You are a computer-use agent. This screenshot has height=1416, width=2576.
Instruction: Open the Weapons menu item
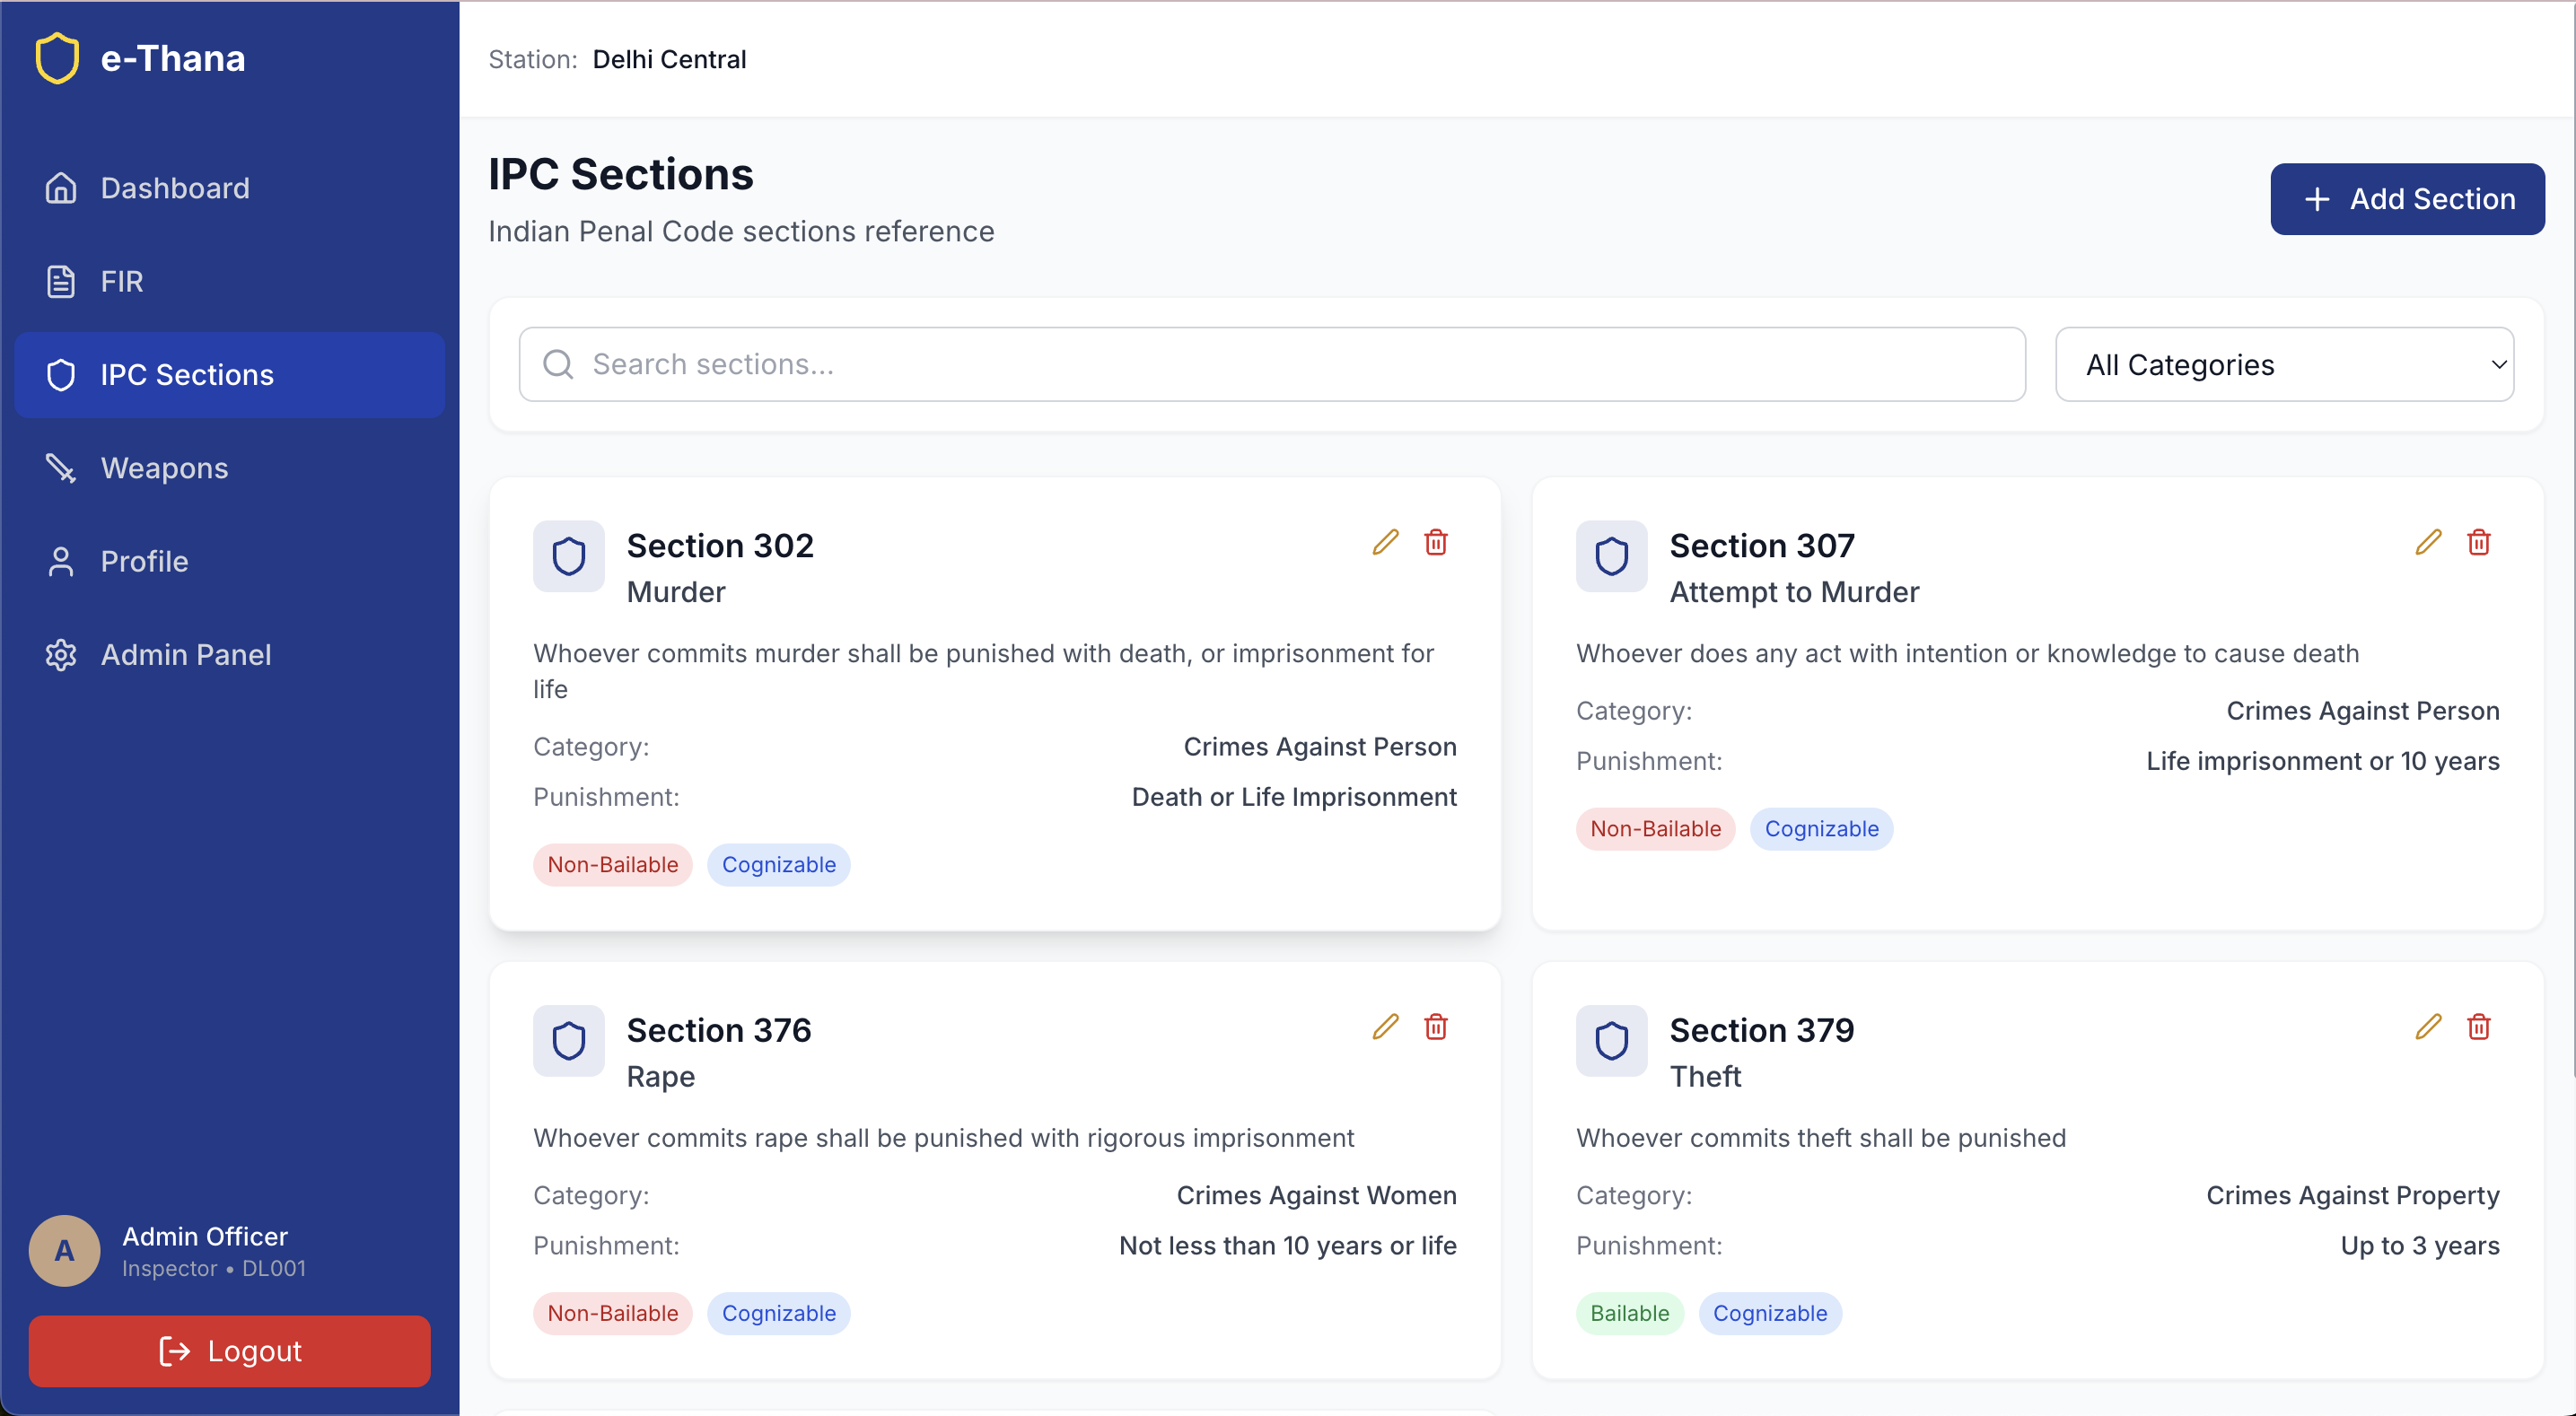[164, 468]
